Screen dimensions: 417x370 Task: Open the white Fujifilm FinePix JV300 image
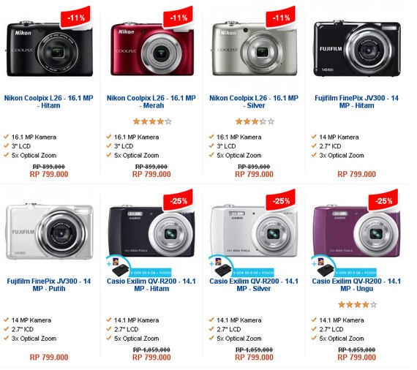[50, 232]
